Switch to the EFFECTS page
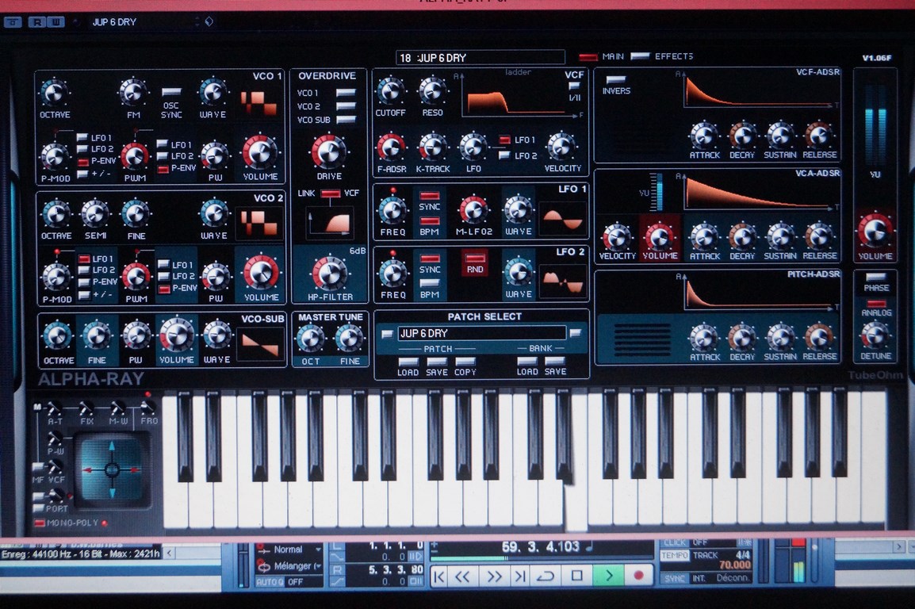 tap(640, 56)
